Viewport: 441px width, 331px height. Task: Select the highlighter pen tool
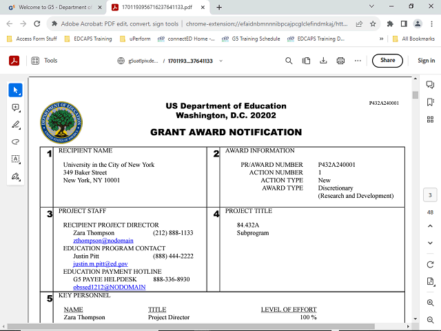[x=15, y=125]
